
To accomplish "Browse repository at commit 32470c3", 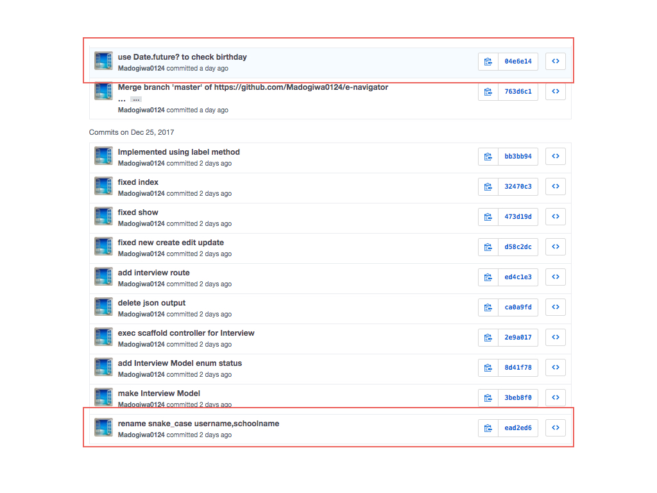I will click(556, 187).
